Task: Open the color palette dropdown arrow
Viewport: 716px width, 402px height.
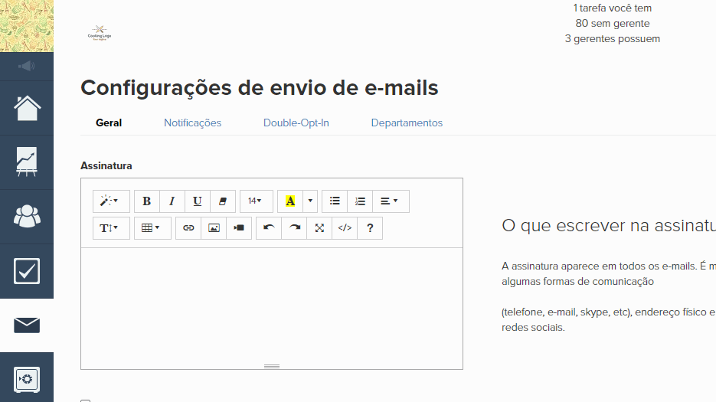Action: tap(310, 201)
